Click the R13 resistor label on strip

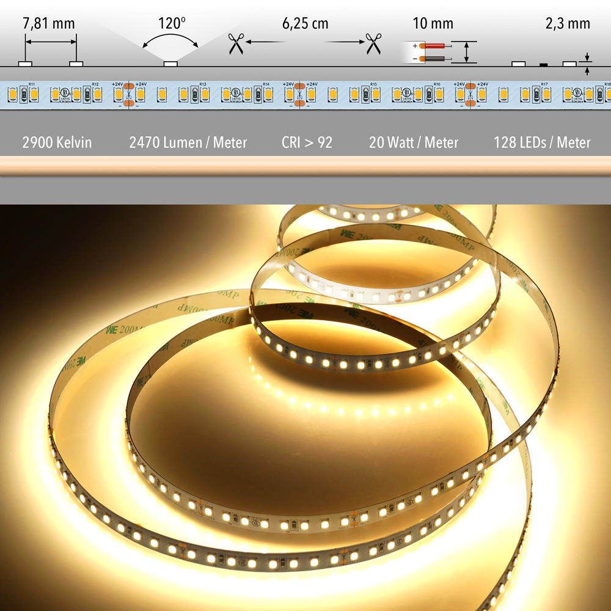[203, 84]
